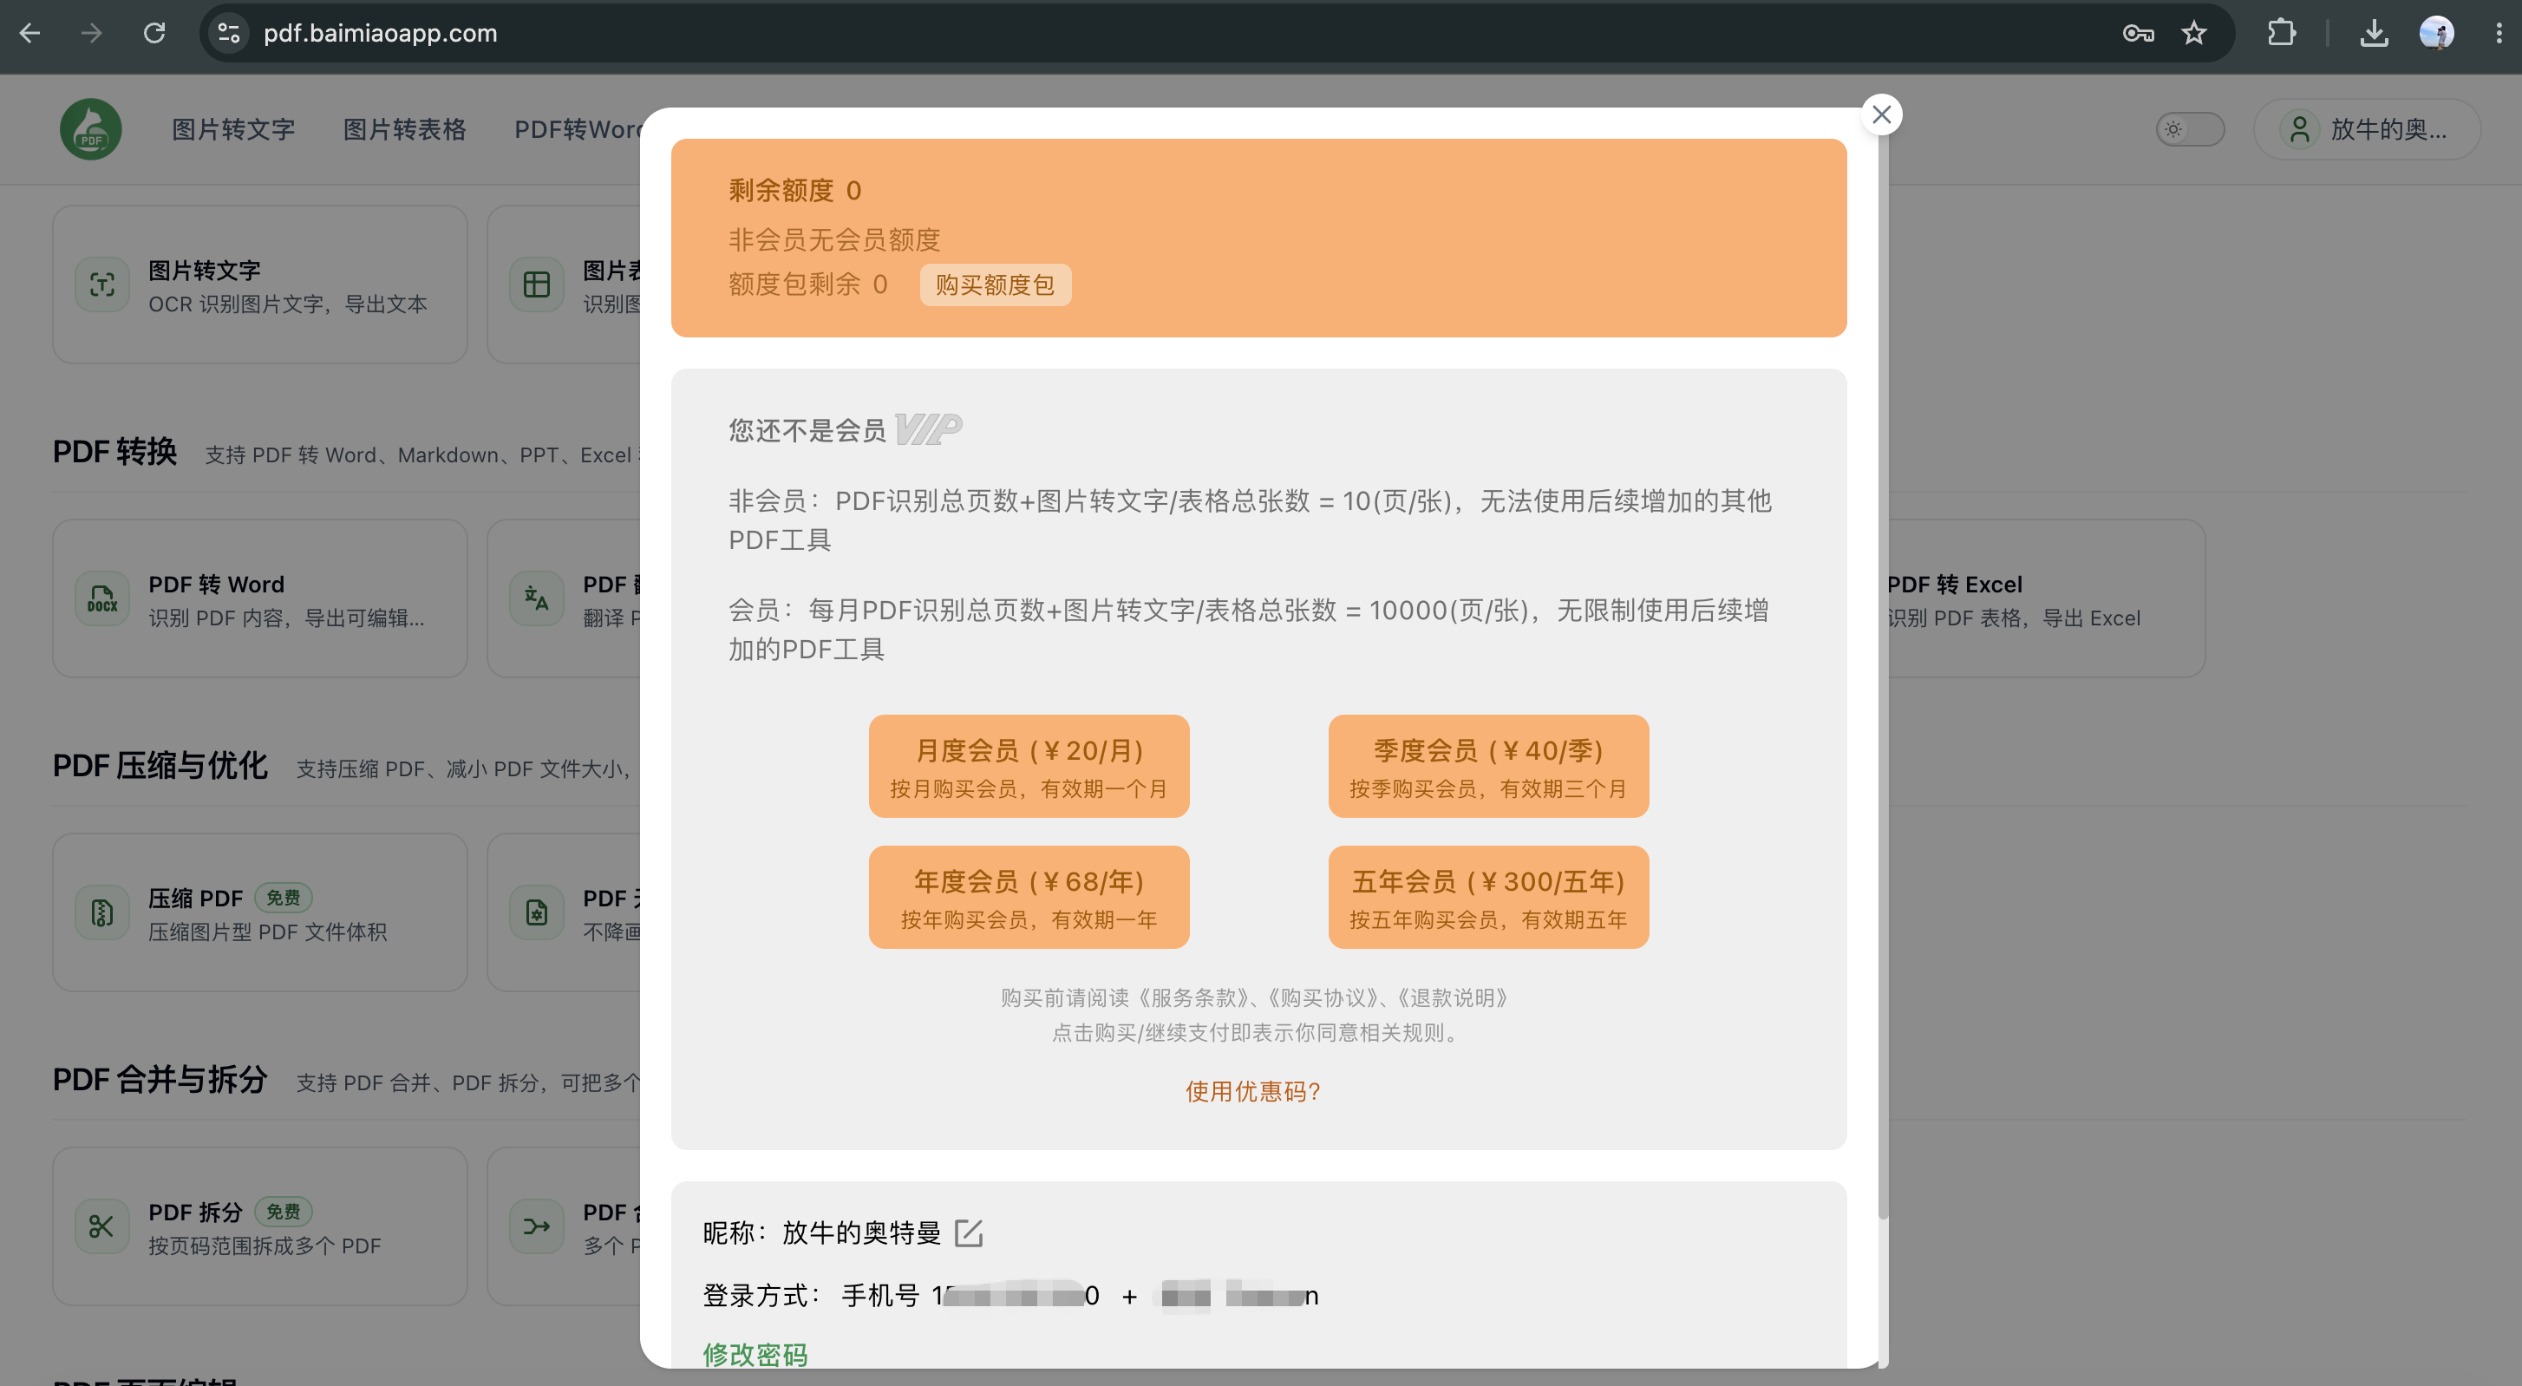This screenshot has height=1386, width=2522.
Task: Toggle the light/dark theme switch
Action: (2190, 129)
